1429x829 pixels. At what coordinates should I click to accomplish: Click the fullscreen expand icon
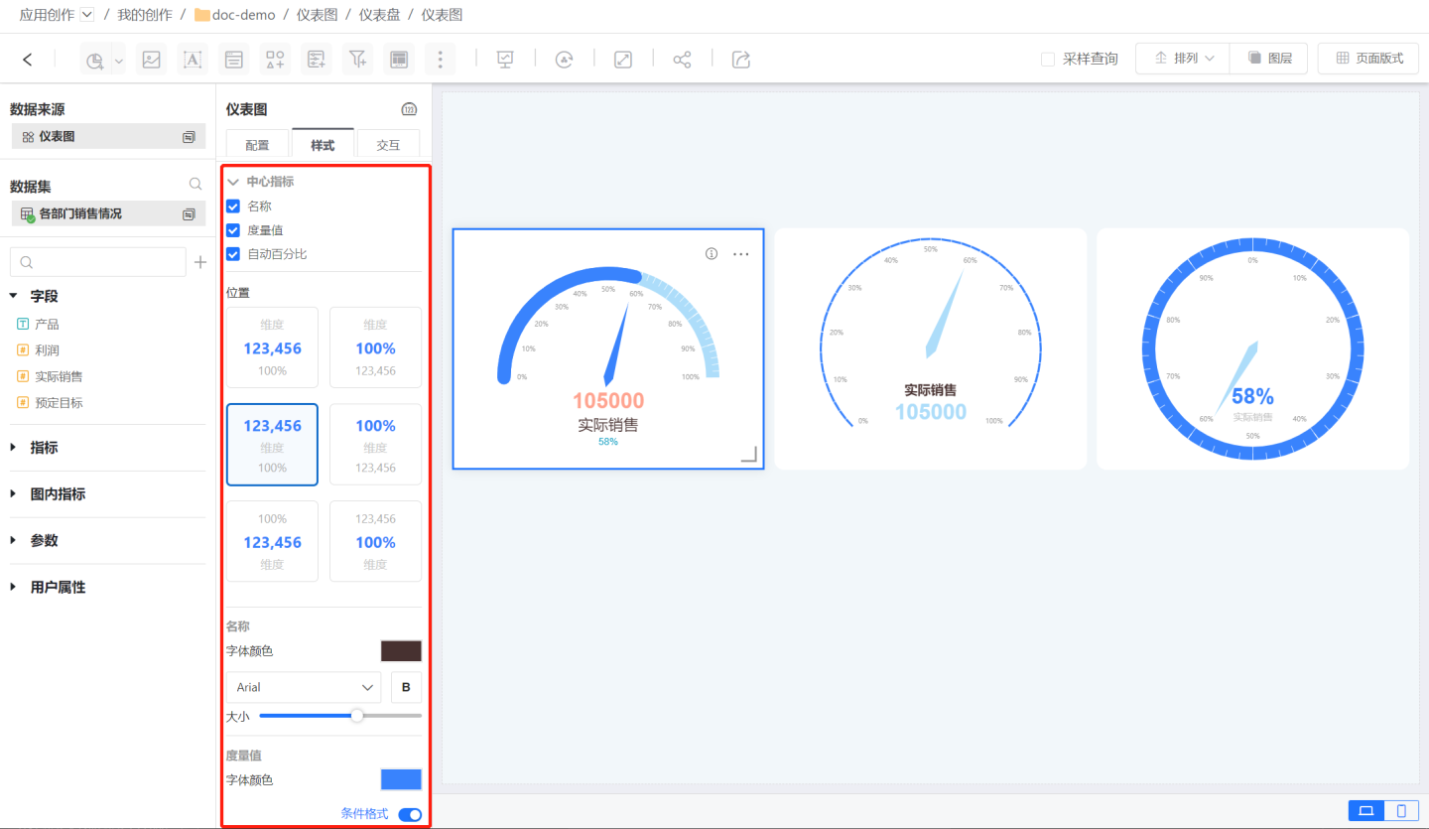(623, 60)
